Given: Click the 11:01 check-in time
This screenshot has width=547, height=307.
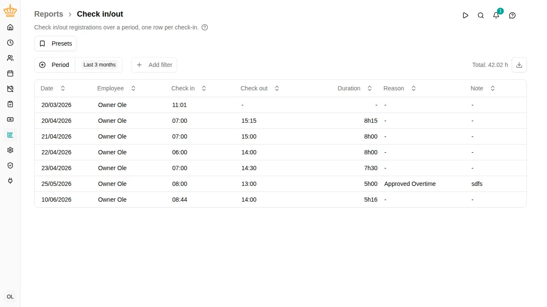Looking at the screenshot, I should coord(179,105).
